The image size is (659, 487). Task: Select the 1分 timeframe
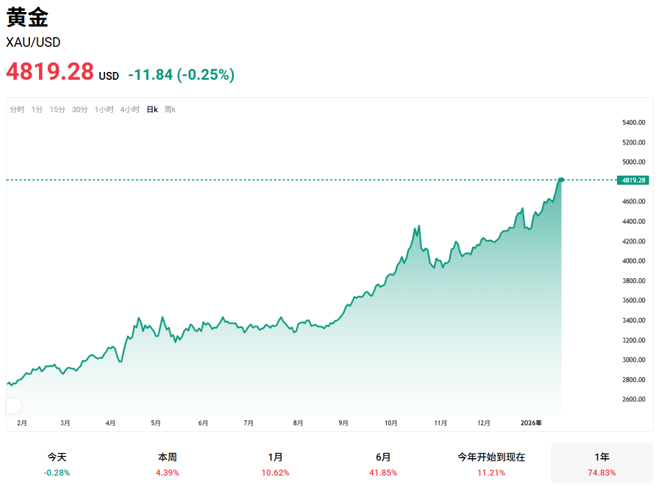point(37,110)
